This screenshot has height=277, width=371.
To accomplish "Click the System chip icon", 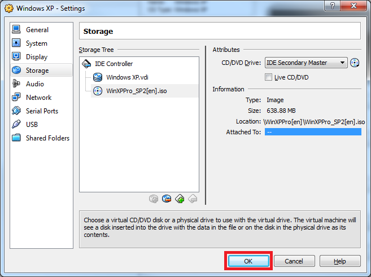I will tap(16, 43).
